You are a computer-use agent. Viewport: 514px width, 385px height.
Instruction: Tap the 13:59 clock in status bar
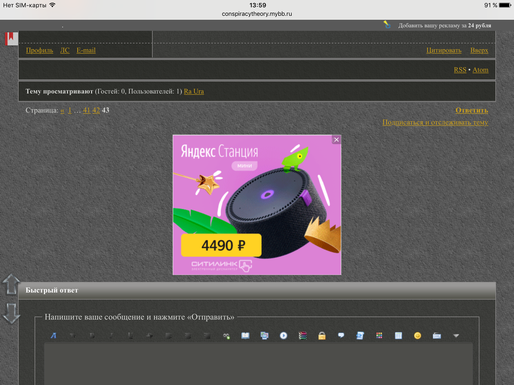[258, 5]
